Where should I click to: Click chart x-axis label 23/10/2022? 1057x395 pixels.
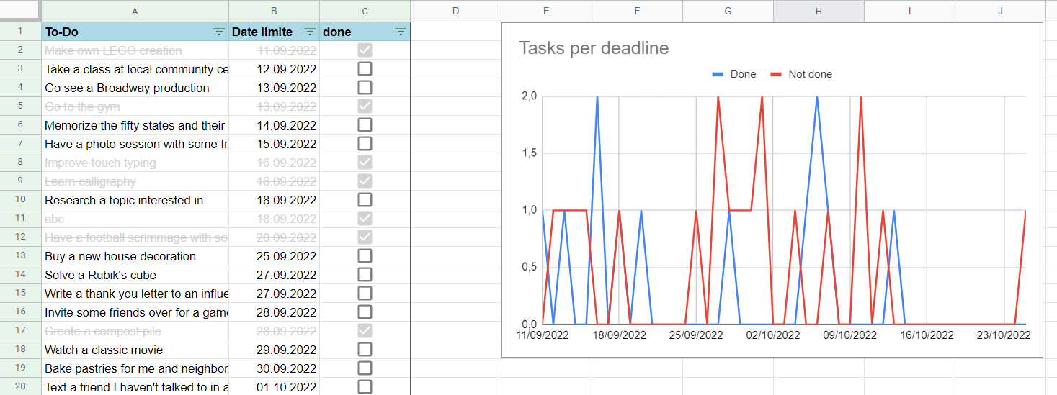[x=1004, y=335]
